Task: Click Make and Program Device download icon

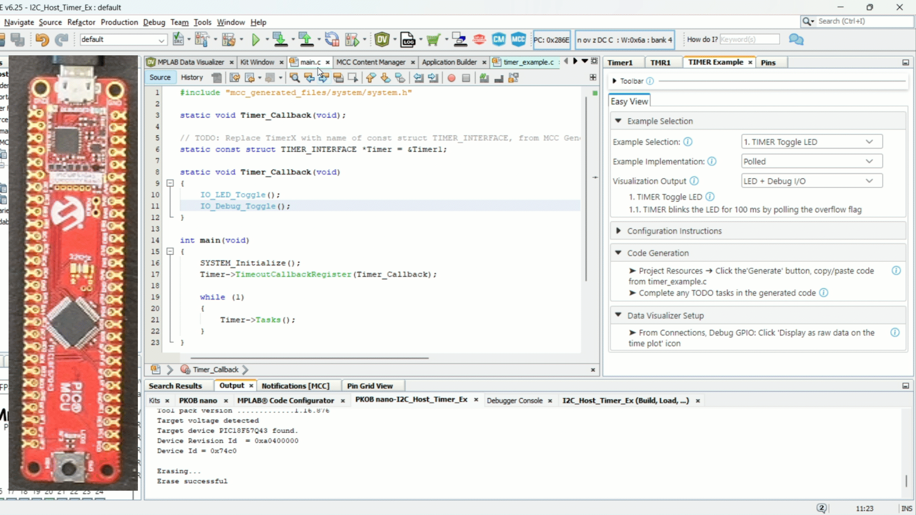Action: pyautogui.click(x=280, y=40)
